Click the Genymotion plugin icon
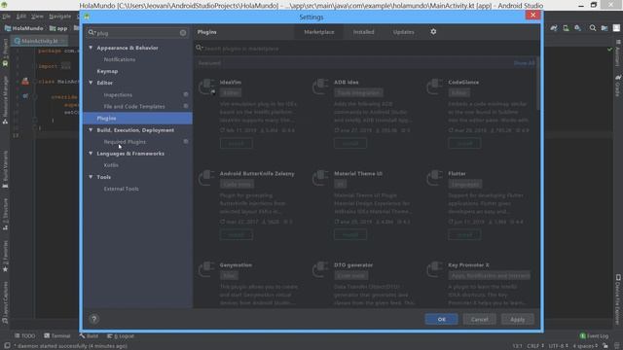 pyautogui.click(x=207, y=269)
